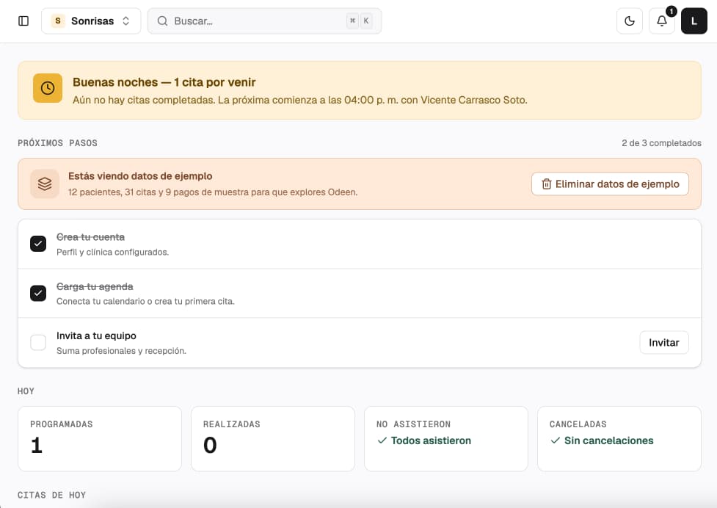Click the 'Carga tu agenda' step title
This screenshot has width=717, height=508.
point(95,287)
